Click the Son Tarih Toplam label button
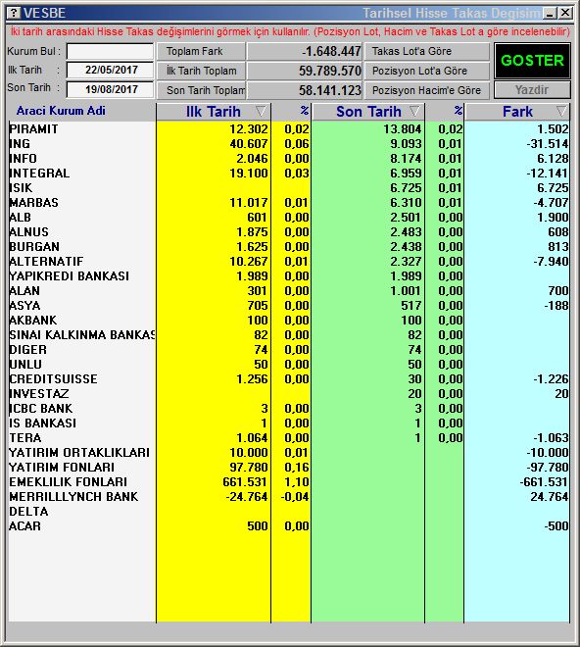The width and height of the screenshot is (580, 647). 201,90
